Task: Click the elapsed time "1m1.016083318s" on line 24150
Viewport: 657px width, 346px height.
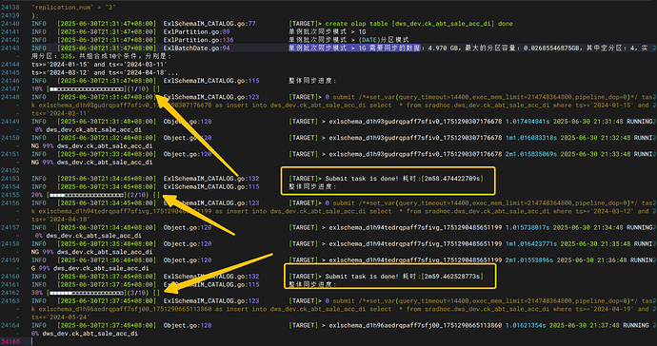Action: 531,138
